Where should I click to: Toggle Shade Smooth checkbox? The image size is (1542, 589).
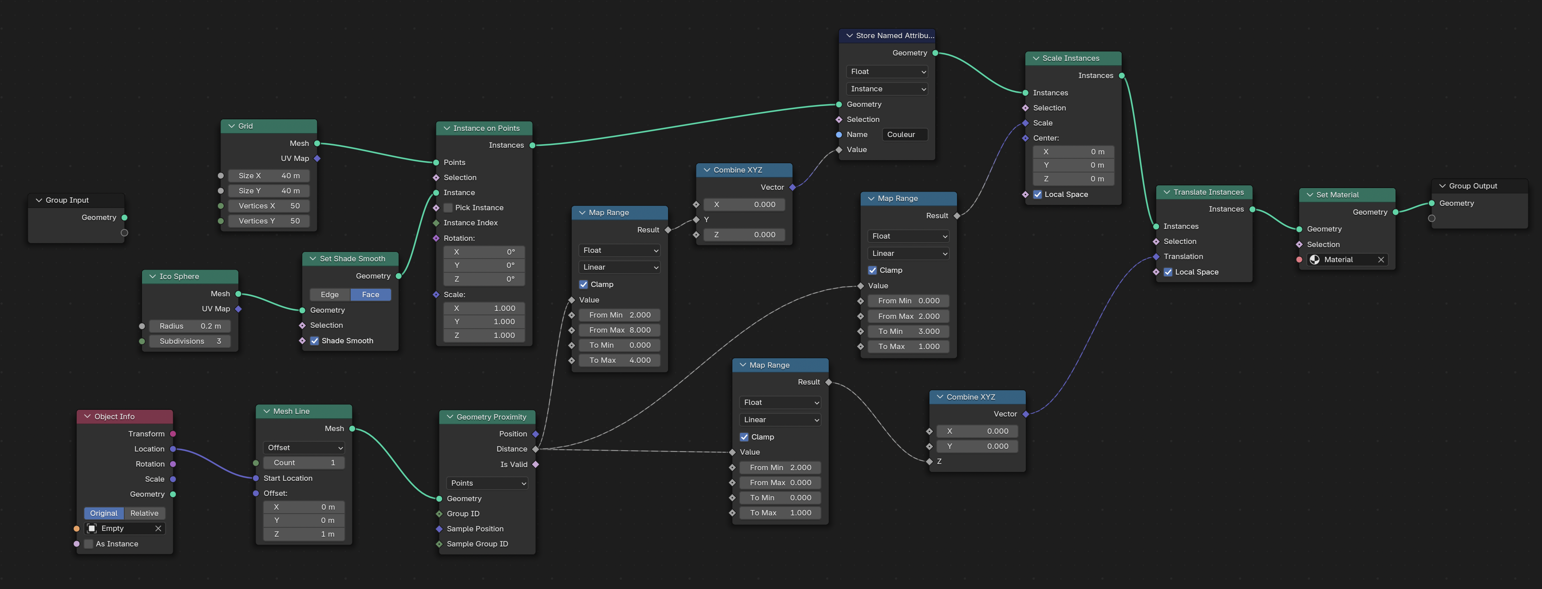coord(314,341)
